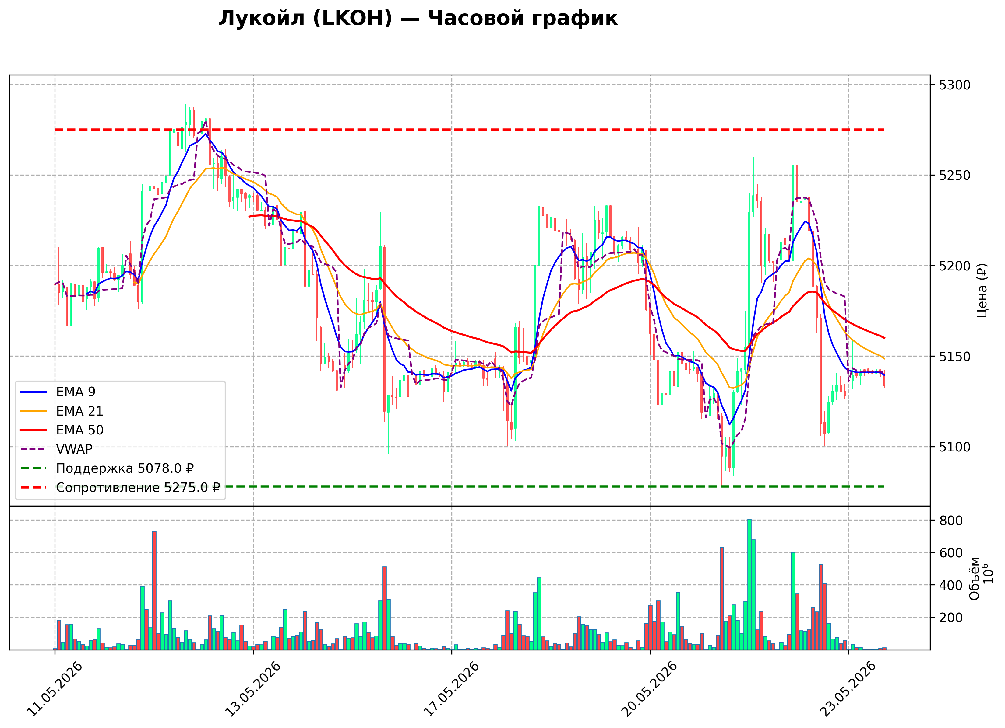
Task: Click the date label 13.05.2026
Action: [x=253, y=689]
